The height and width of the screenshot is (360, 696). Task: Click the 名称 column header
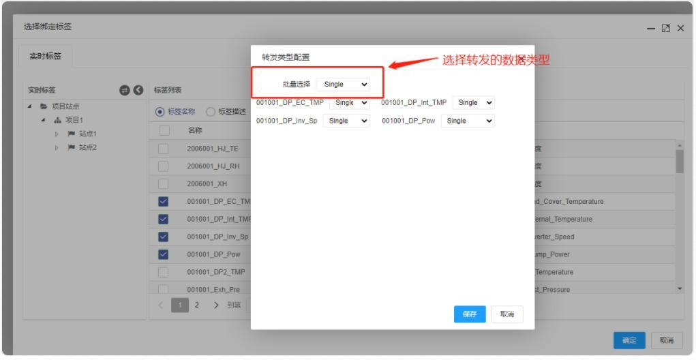tap(195, 130)
